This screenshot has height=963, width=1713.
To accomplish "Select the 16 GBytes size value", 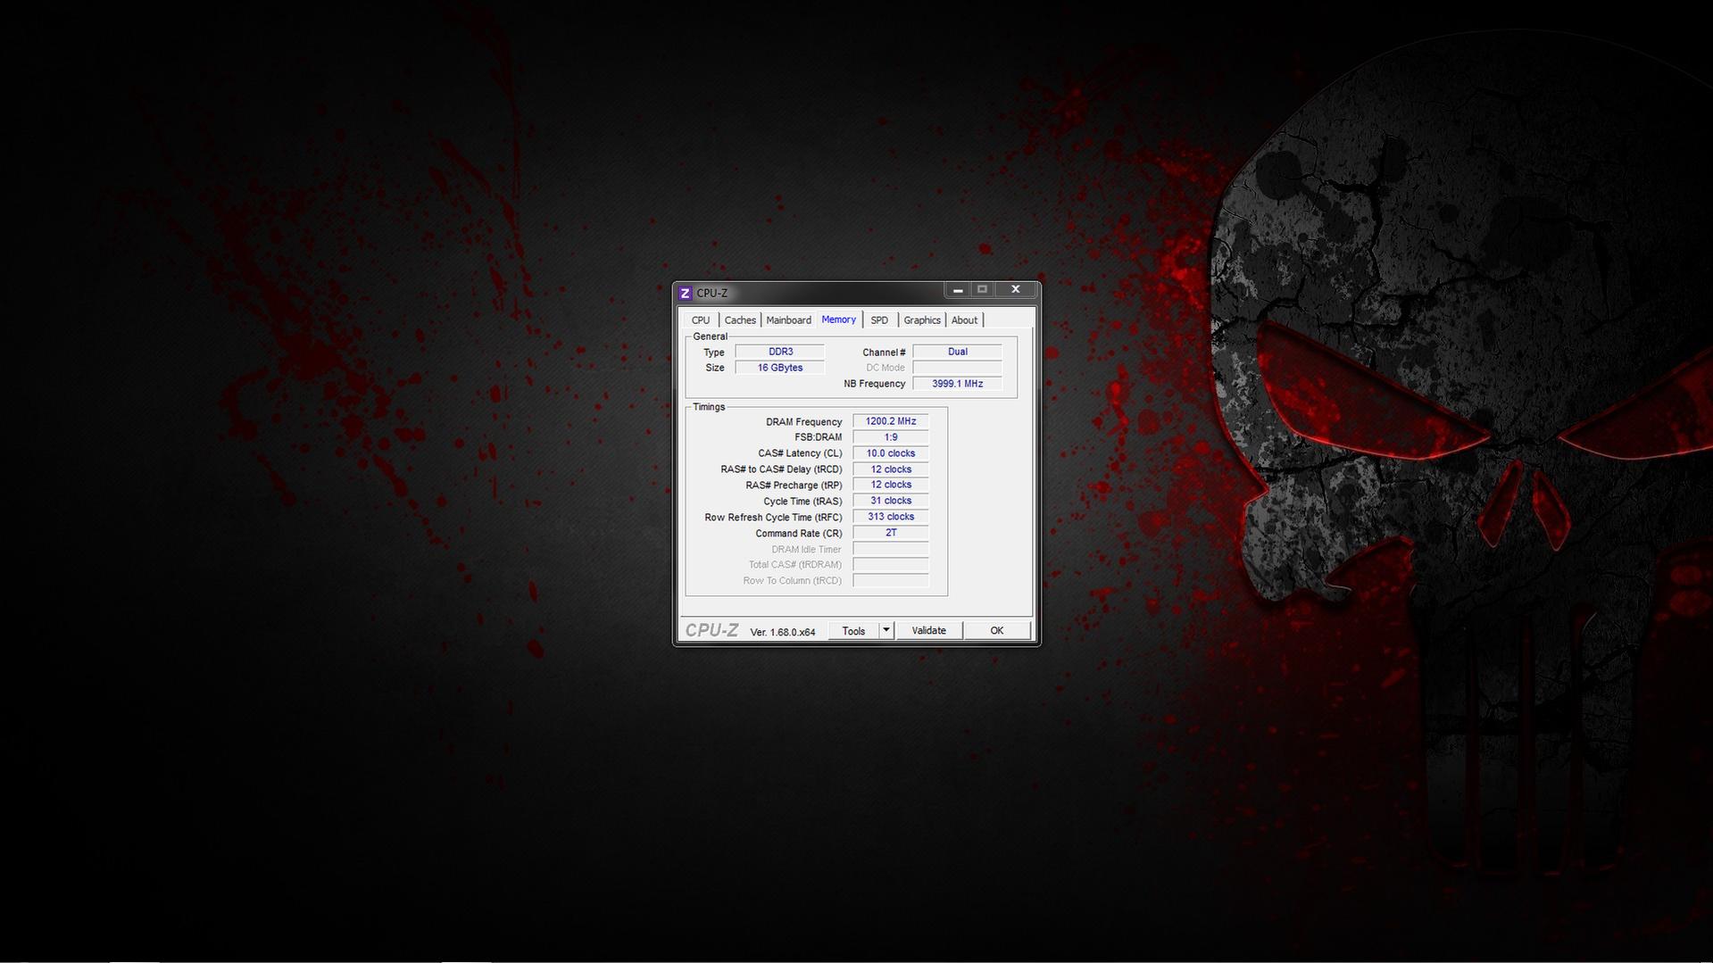I will pos(780,368).
